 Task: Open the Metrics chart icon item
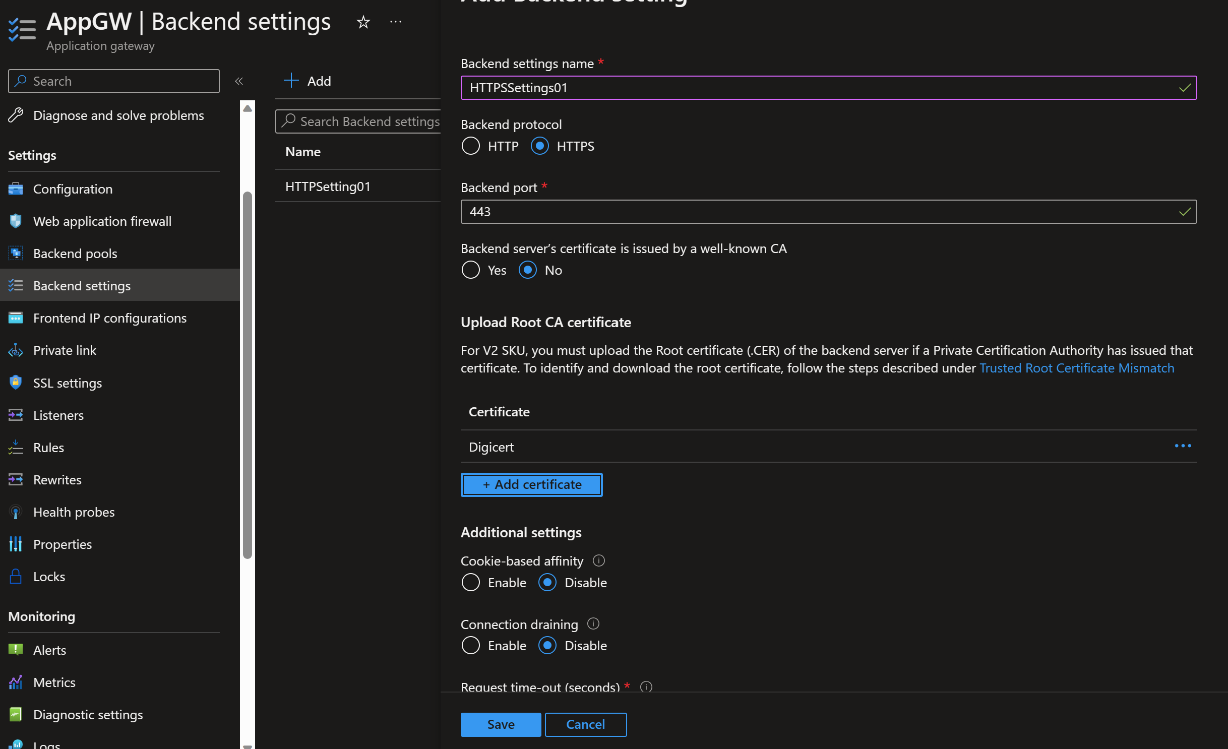click(x=16, y=682)
